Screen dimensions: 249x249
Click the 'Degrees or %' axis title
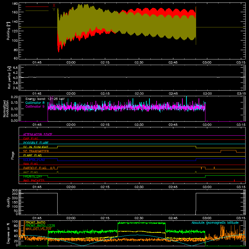[x=8, y=233]
